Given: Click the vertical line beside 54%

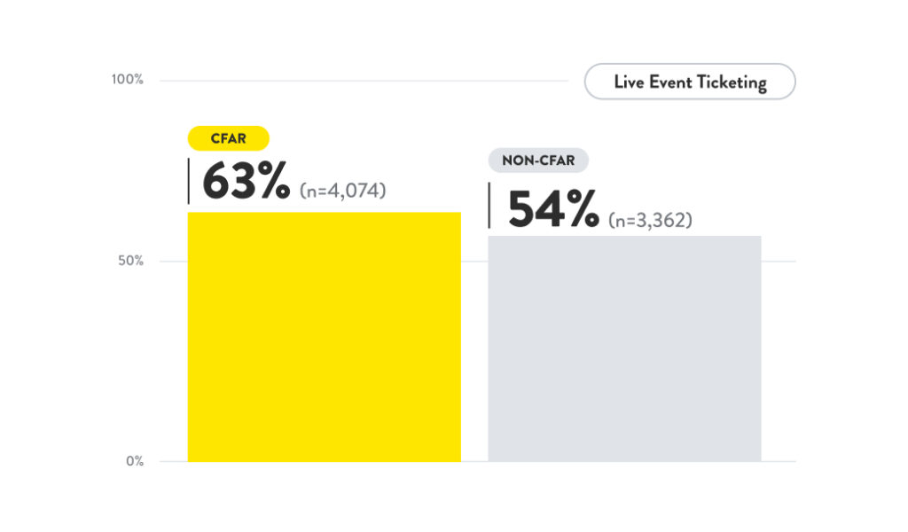Looking at the screenshot, I should (489, 206).
